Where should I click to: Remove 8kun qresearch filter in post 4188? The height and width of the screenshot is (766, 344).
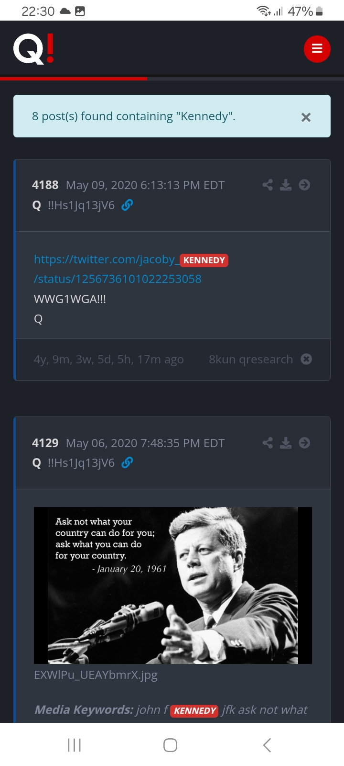[x=306, y=359]
